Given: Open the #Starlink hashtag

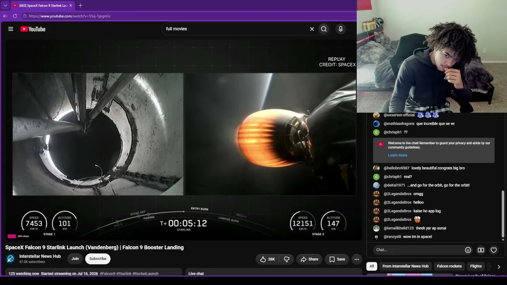Looking at the screenshot, I should click(x=124, y=274).
